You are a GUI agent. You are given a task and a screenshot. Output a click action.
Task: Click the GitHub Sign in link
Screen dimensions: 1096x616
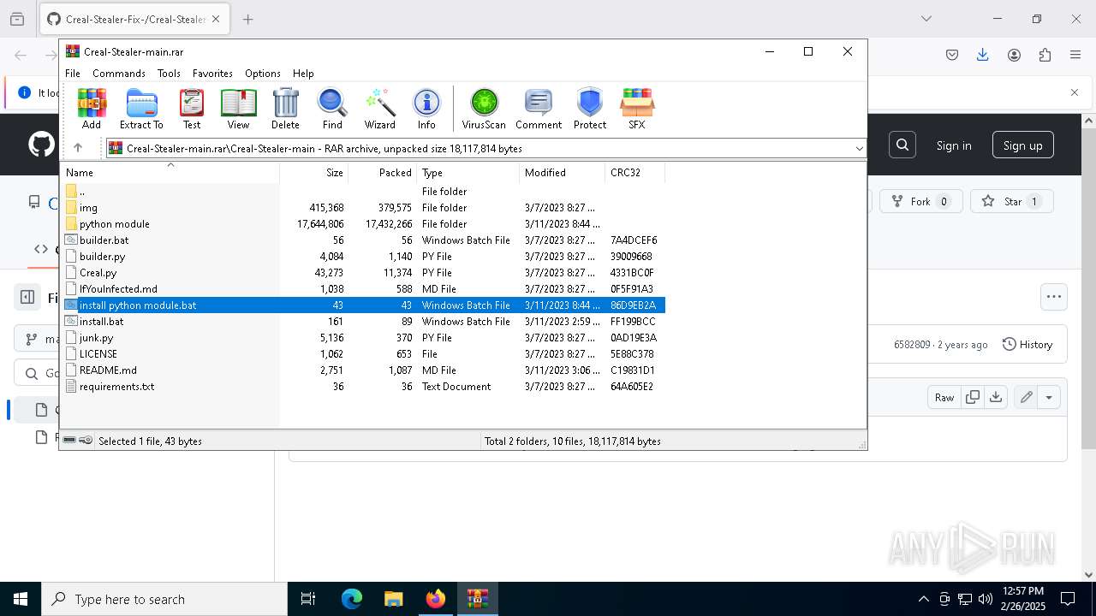pos(954,145)
